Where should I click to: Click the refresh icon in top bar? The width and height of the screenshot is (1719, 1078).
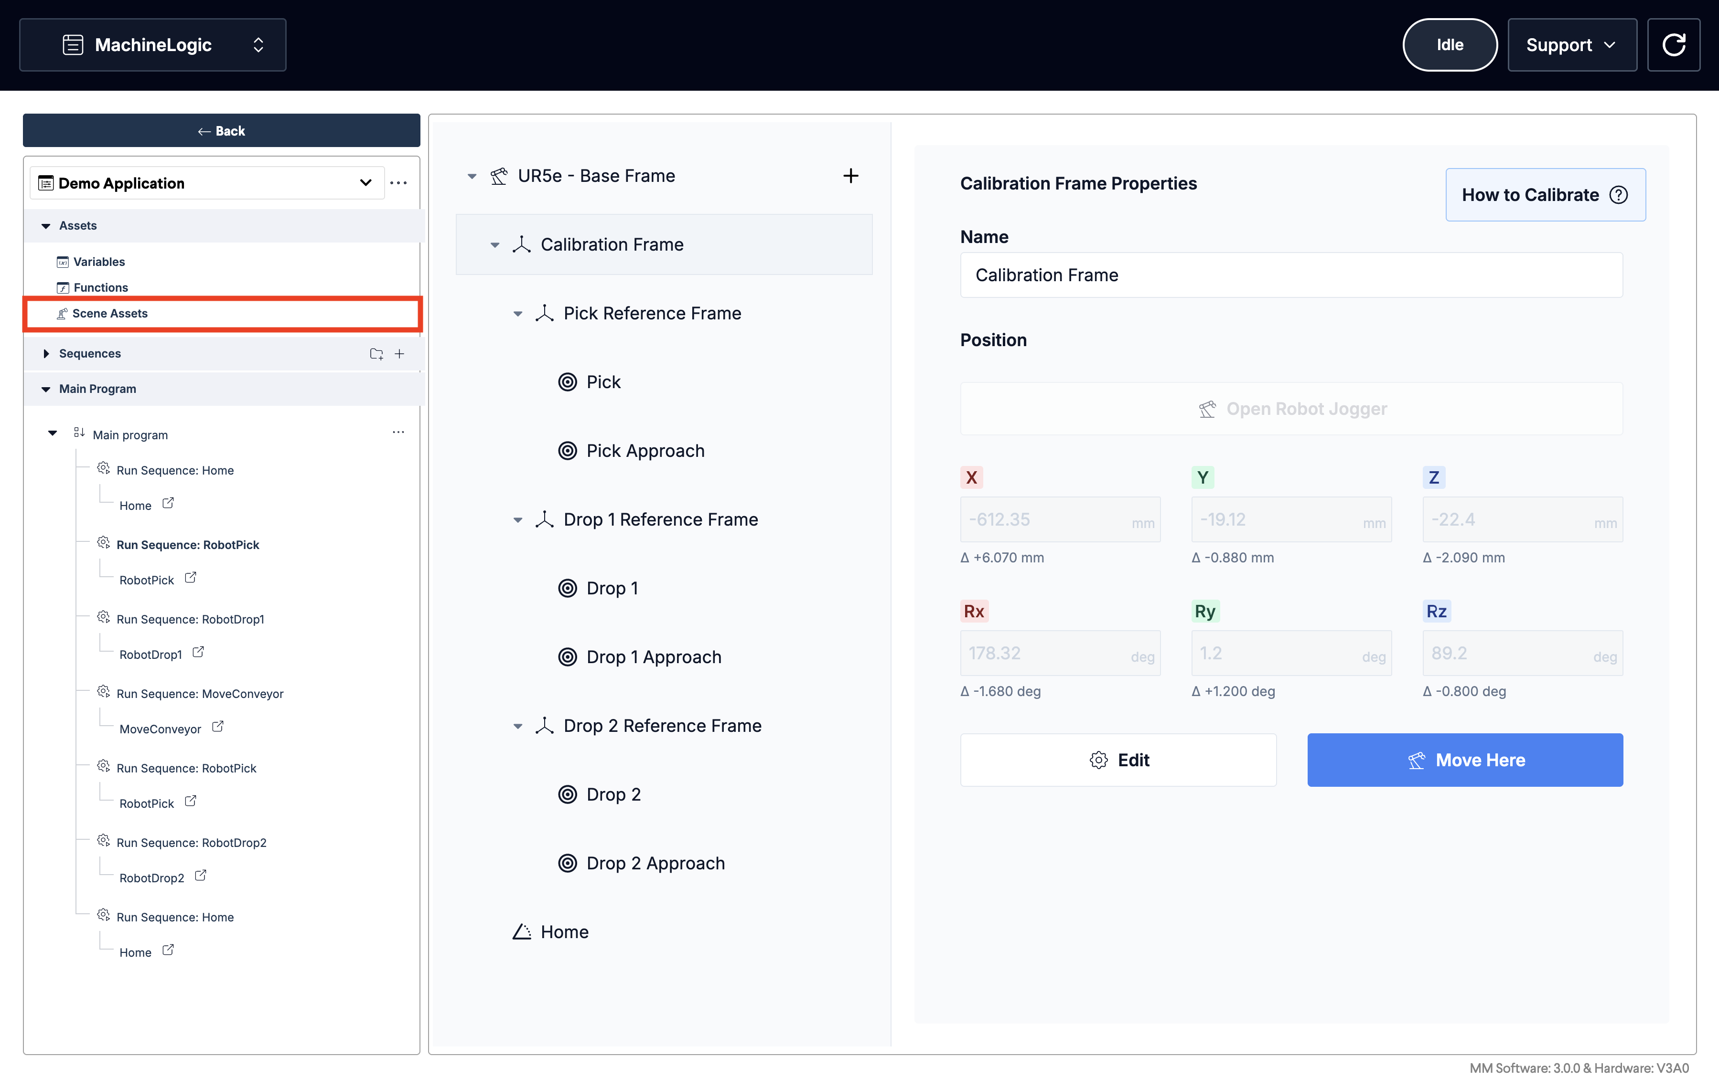tap(1673, 45)
